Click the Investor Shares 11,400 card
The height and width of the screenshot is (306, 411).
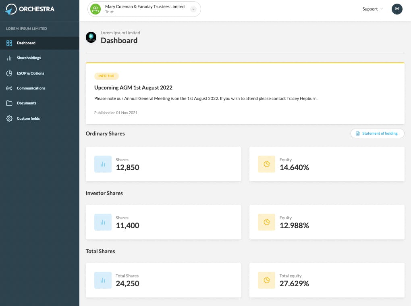tap(163, 222)
